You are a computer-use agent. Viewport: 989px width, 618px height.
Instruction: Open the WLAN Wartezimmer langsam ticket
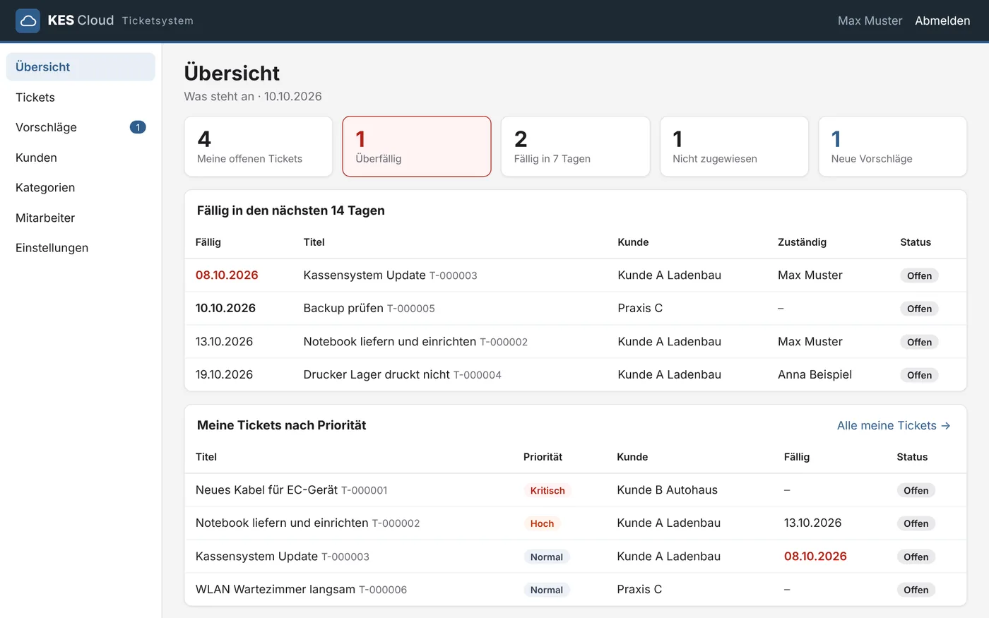276,590
